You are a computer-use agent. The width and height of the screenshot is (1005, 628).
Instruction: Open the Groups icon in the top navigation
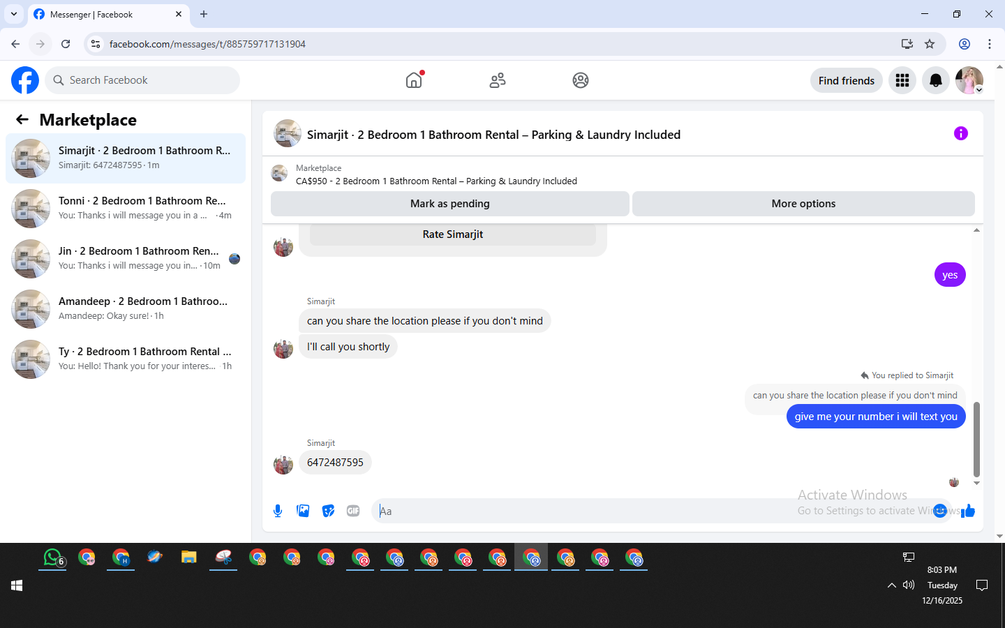(581, 80)
